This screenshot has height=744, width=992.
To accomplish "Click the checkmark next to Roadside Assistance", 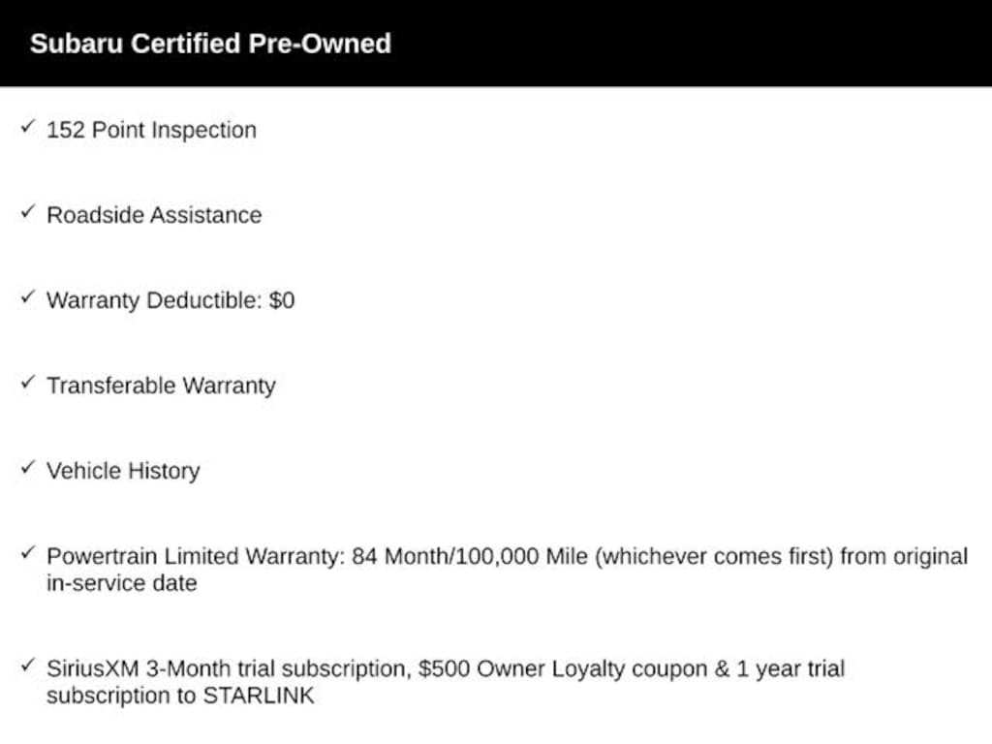I will click(27, 212).
